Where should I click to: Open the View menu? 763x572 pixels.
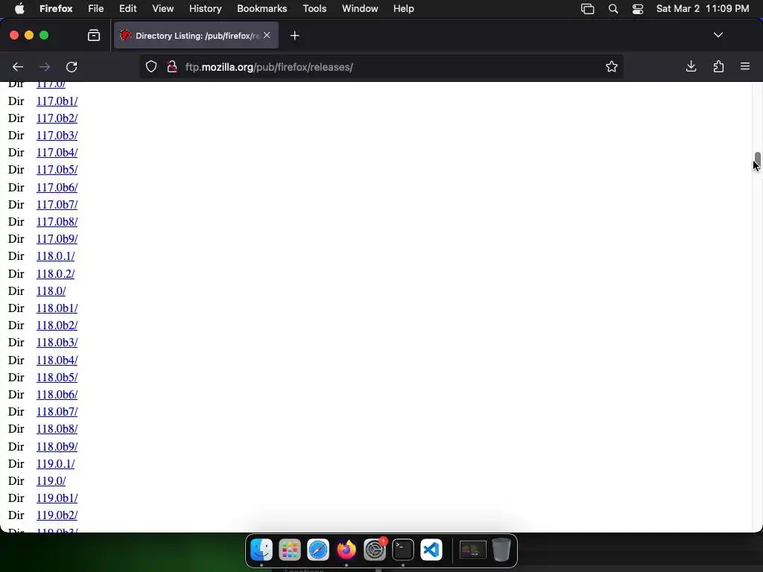[162, 8]
